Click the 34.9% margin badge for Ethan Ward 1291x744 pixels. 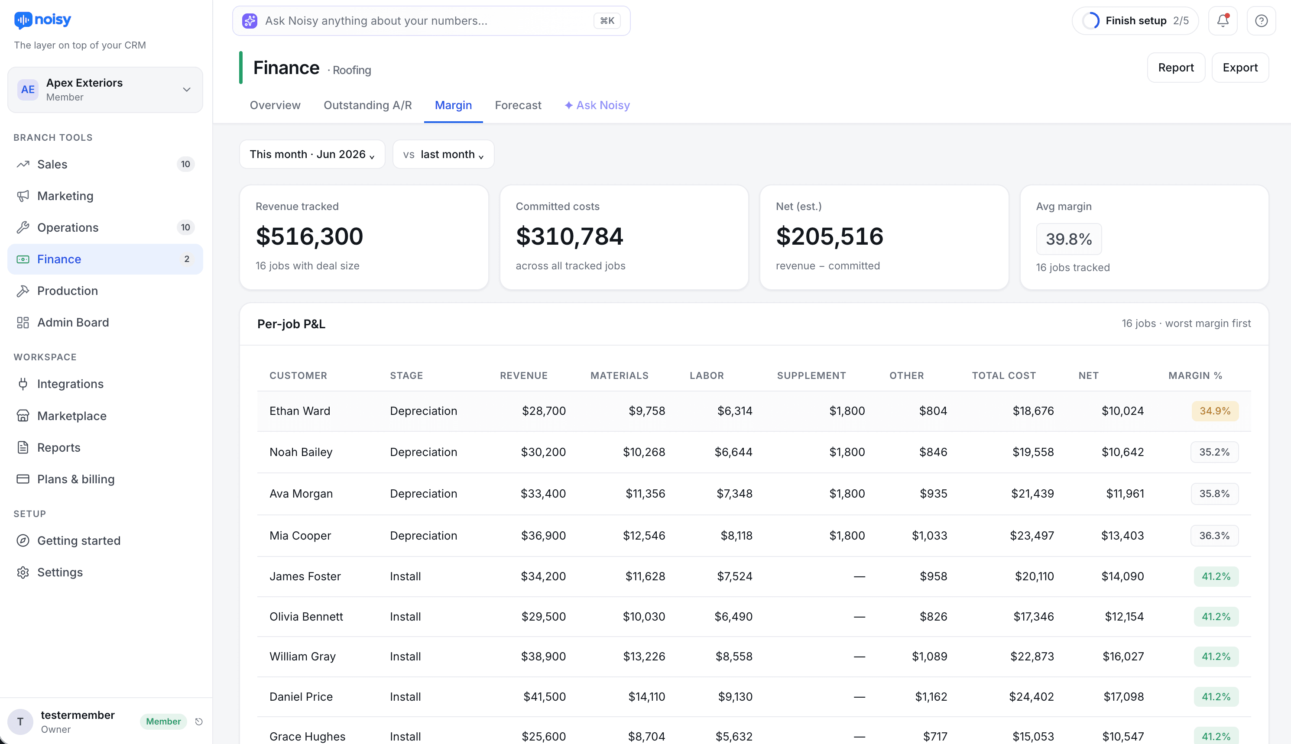point(1215,411)
